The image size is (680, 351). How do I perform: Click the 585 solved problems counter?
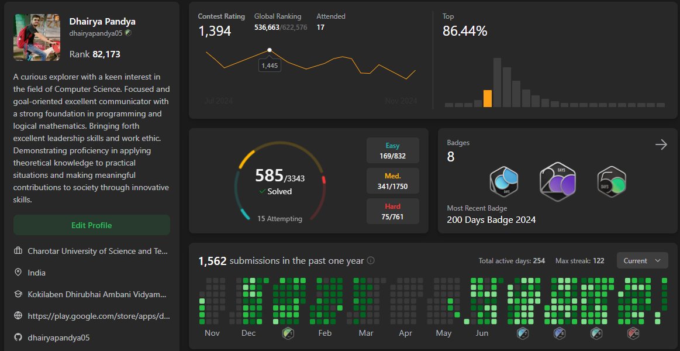[x=269, y=175]
